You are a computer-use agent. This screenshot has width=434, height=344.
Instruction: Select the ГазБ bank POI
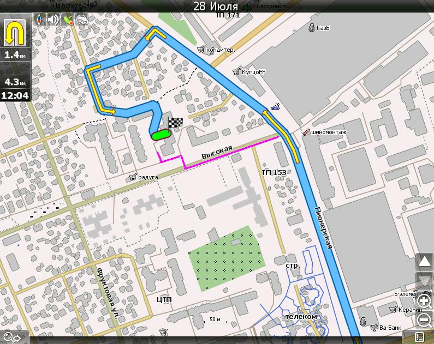pos(319,28)
